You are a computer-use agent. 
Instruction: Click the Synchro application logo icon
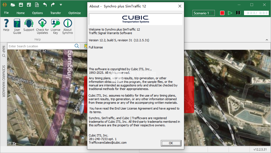5,5
